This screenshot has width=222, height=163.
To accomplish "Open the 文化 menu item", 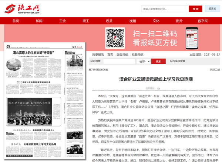I will pyautogui.click(x=156, y=21).
